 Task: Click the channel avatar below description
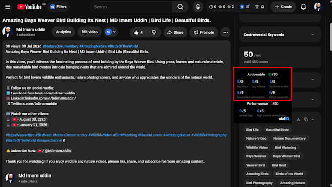[x=10, y=178]
